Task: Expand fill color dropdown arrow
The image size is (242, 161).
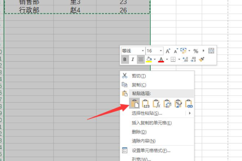Action: click(x=154, y=59)
